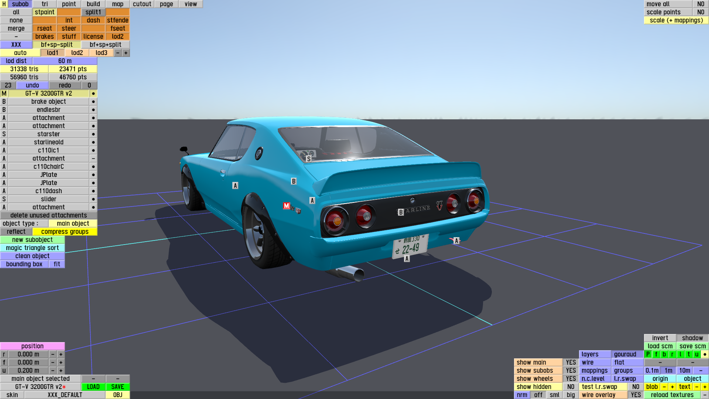
Task: Open the object type main object selector
Action: click(x=73, y=224)
